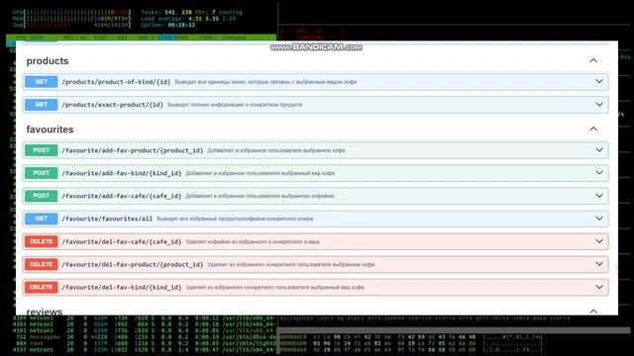Screen dimensions: 634x356
Task: Click htop Load average value
Action: 211,19
